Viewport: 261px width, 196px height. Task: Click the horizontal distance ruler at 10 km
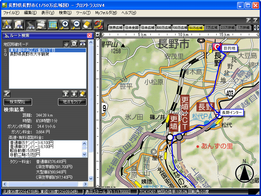pyautogui.click(x=183, y=35)
